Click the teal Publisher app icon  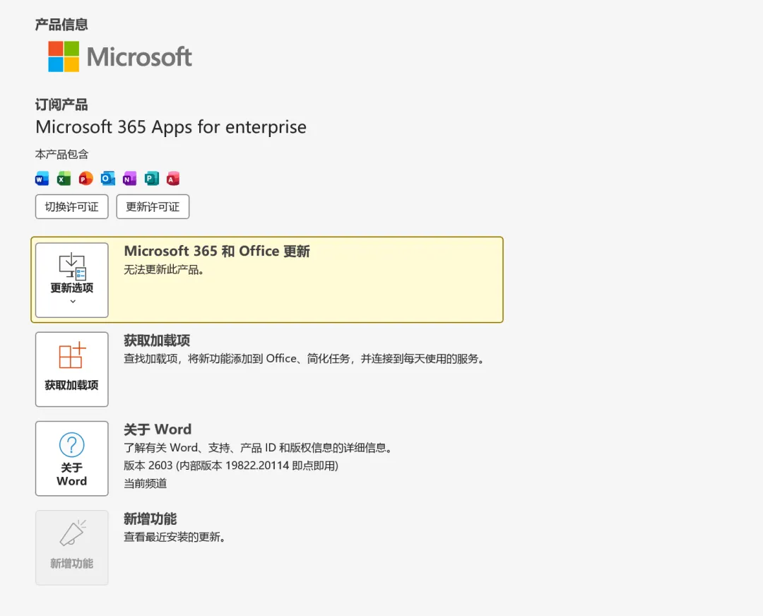pyautogui.click(x=151, y=179)
